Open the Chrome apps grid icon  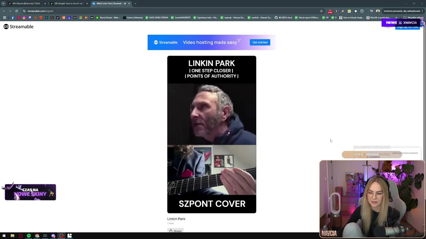click(5, 18)
